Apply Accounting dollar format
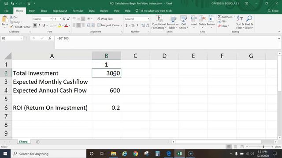Image resolution: width=282 pixels, height=158 pixels. point(126,25)
